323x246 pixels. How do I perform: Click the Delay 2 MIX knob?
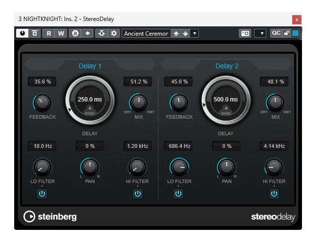276,102
